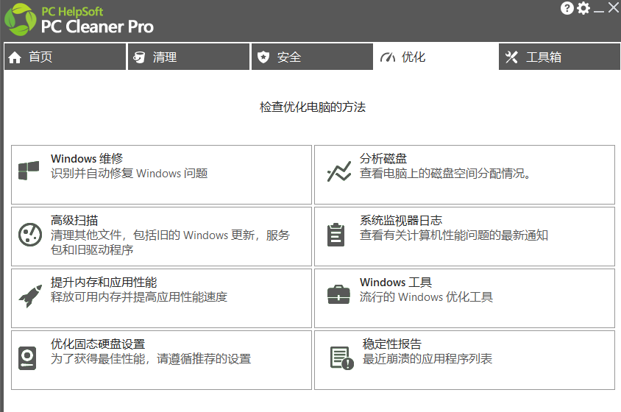Open 优化固态硬盘设置 title
This screenshot has width=621, height=412.
pos(98,344)
